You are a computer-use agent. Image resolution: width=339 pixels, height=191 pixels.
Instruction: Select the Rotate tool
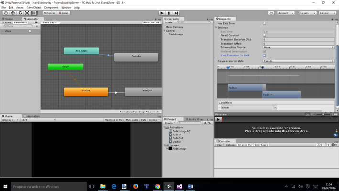(x=20, y=13)
